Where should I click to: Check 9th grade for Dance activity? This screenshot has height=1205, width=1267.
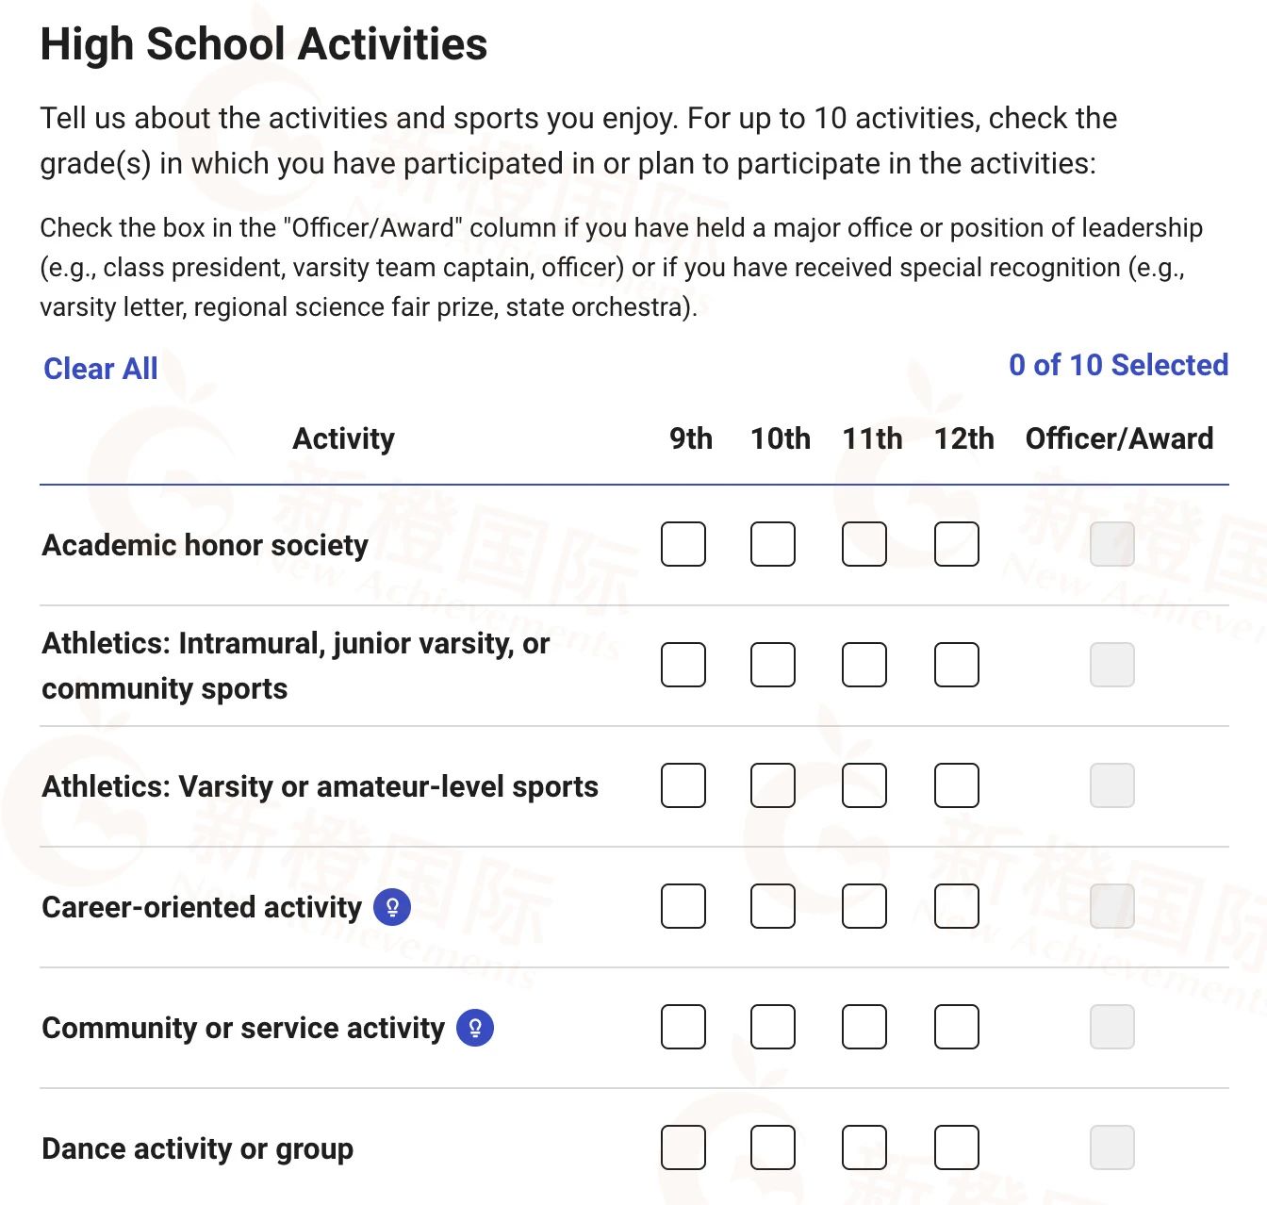click(683, 1147)
